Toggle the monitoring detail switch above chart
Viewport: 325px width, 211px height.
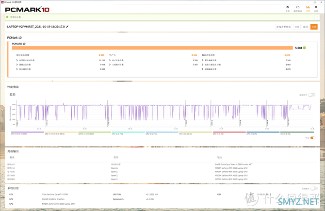click(x=311, y=95)
